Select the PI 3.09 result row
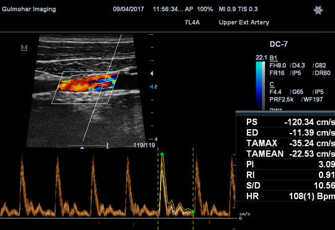 pyautogui.click(x=290, y=164)
